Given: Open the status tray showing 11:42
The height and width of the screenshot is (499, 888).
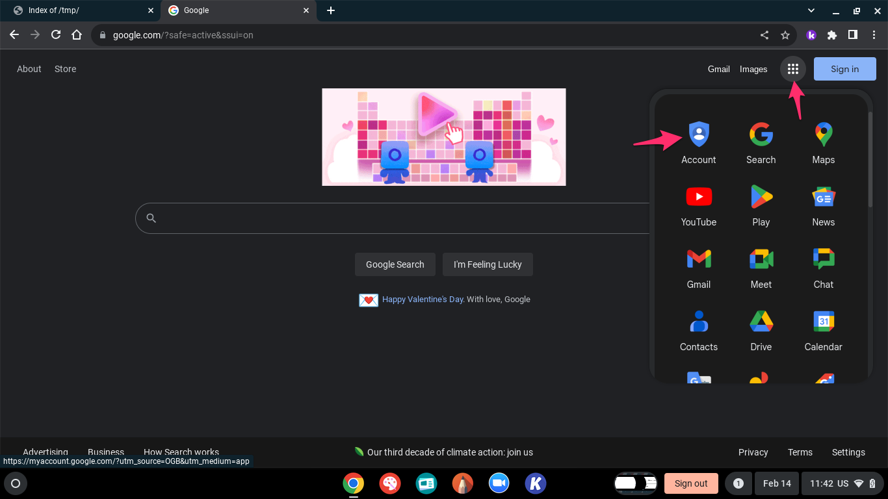Looking at the screenshot, I should point(843,483).
